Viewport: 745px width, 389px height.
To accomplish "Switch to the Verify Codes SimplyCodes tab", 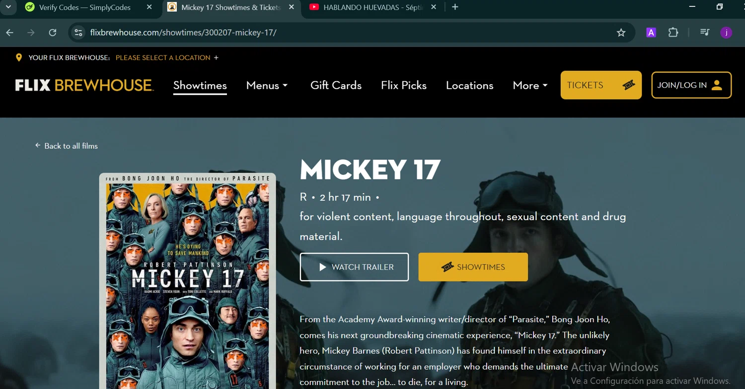I will coord(84,7).
